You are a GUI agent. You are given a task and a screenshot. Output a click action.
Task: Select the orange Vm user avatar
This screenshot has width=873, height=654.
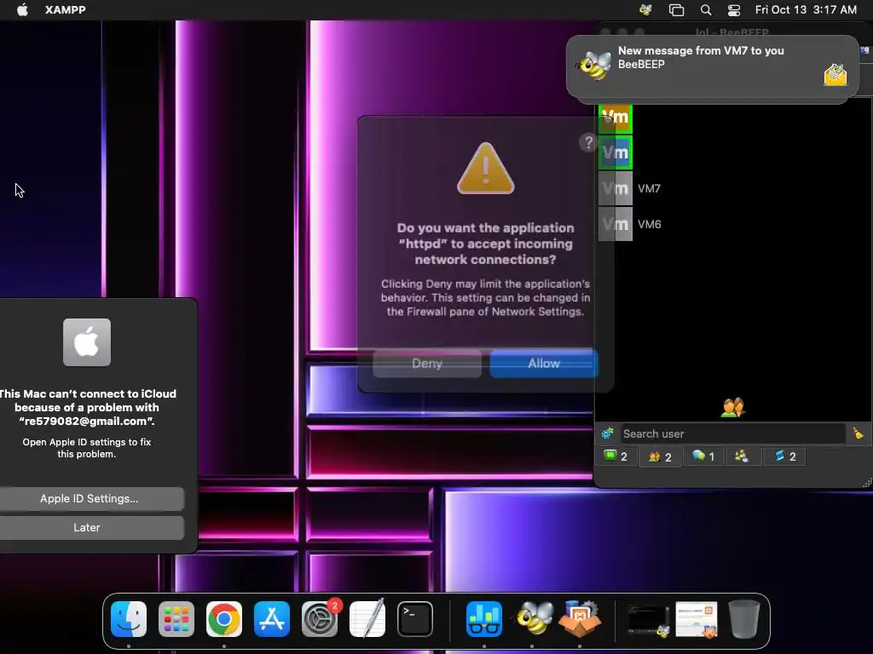[x=616, y=118]
